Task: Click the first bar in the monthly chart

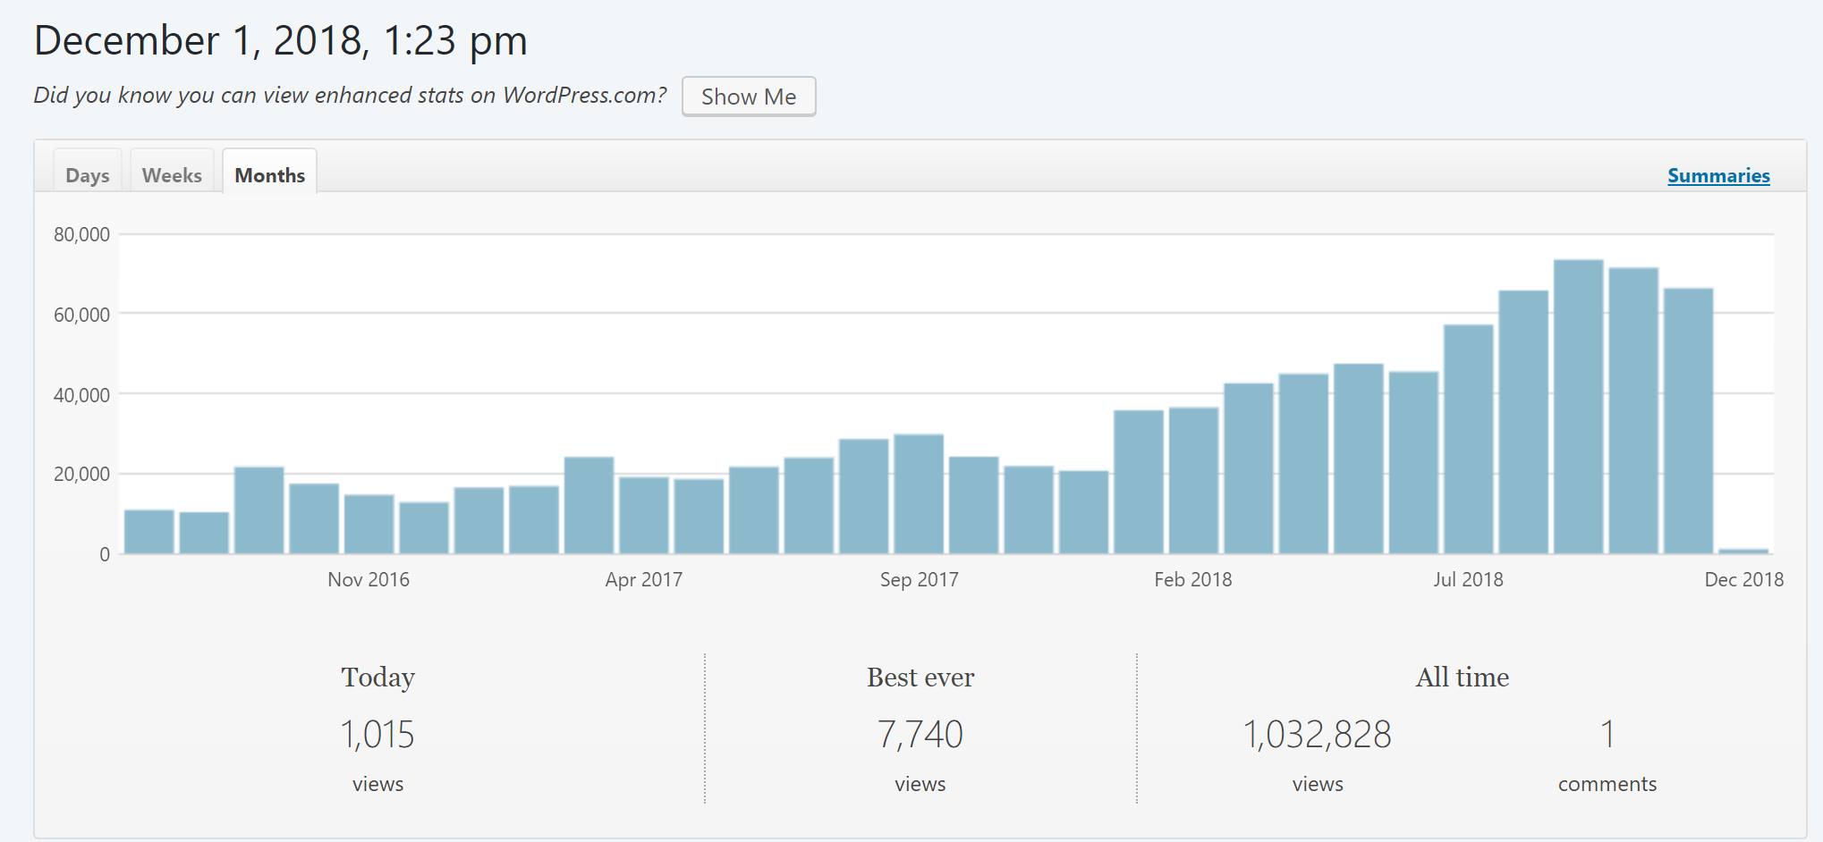Action: tap(148, 532)
